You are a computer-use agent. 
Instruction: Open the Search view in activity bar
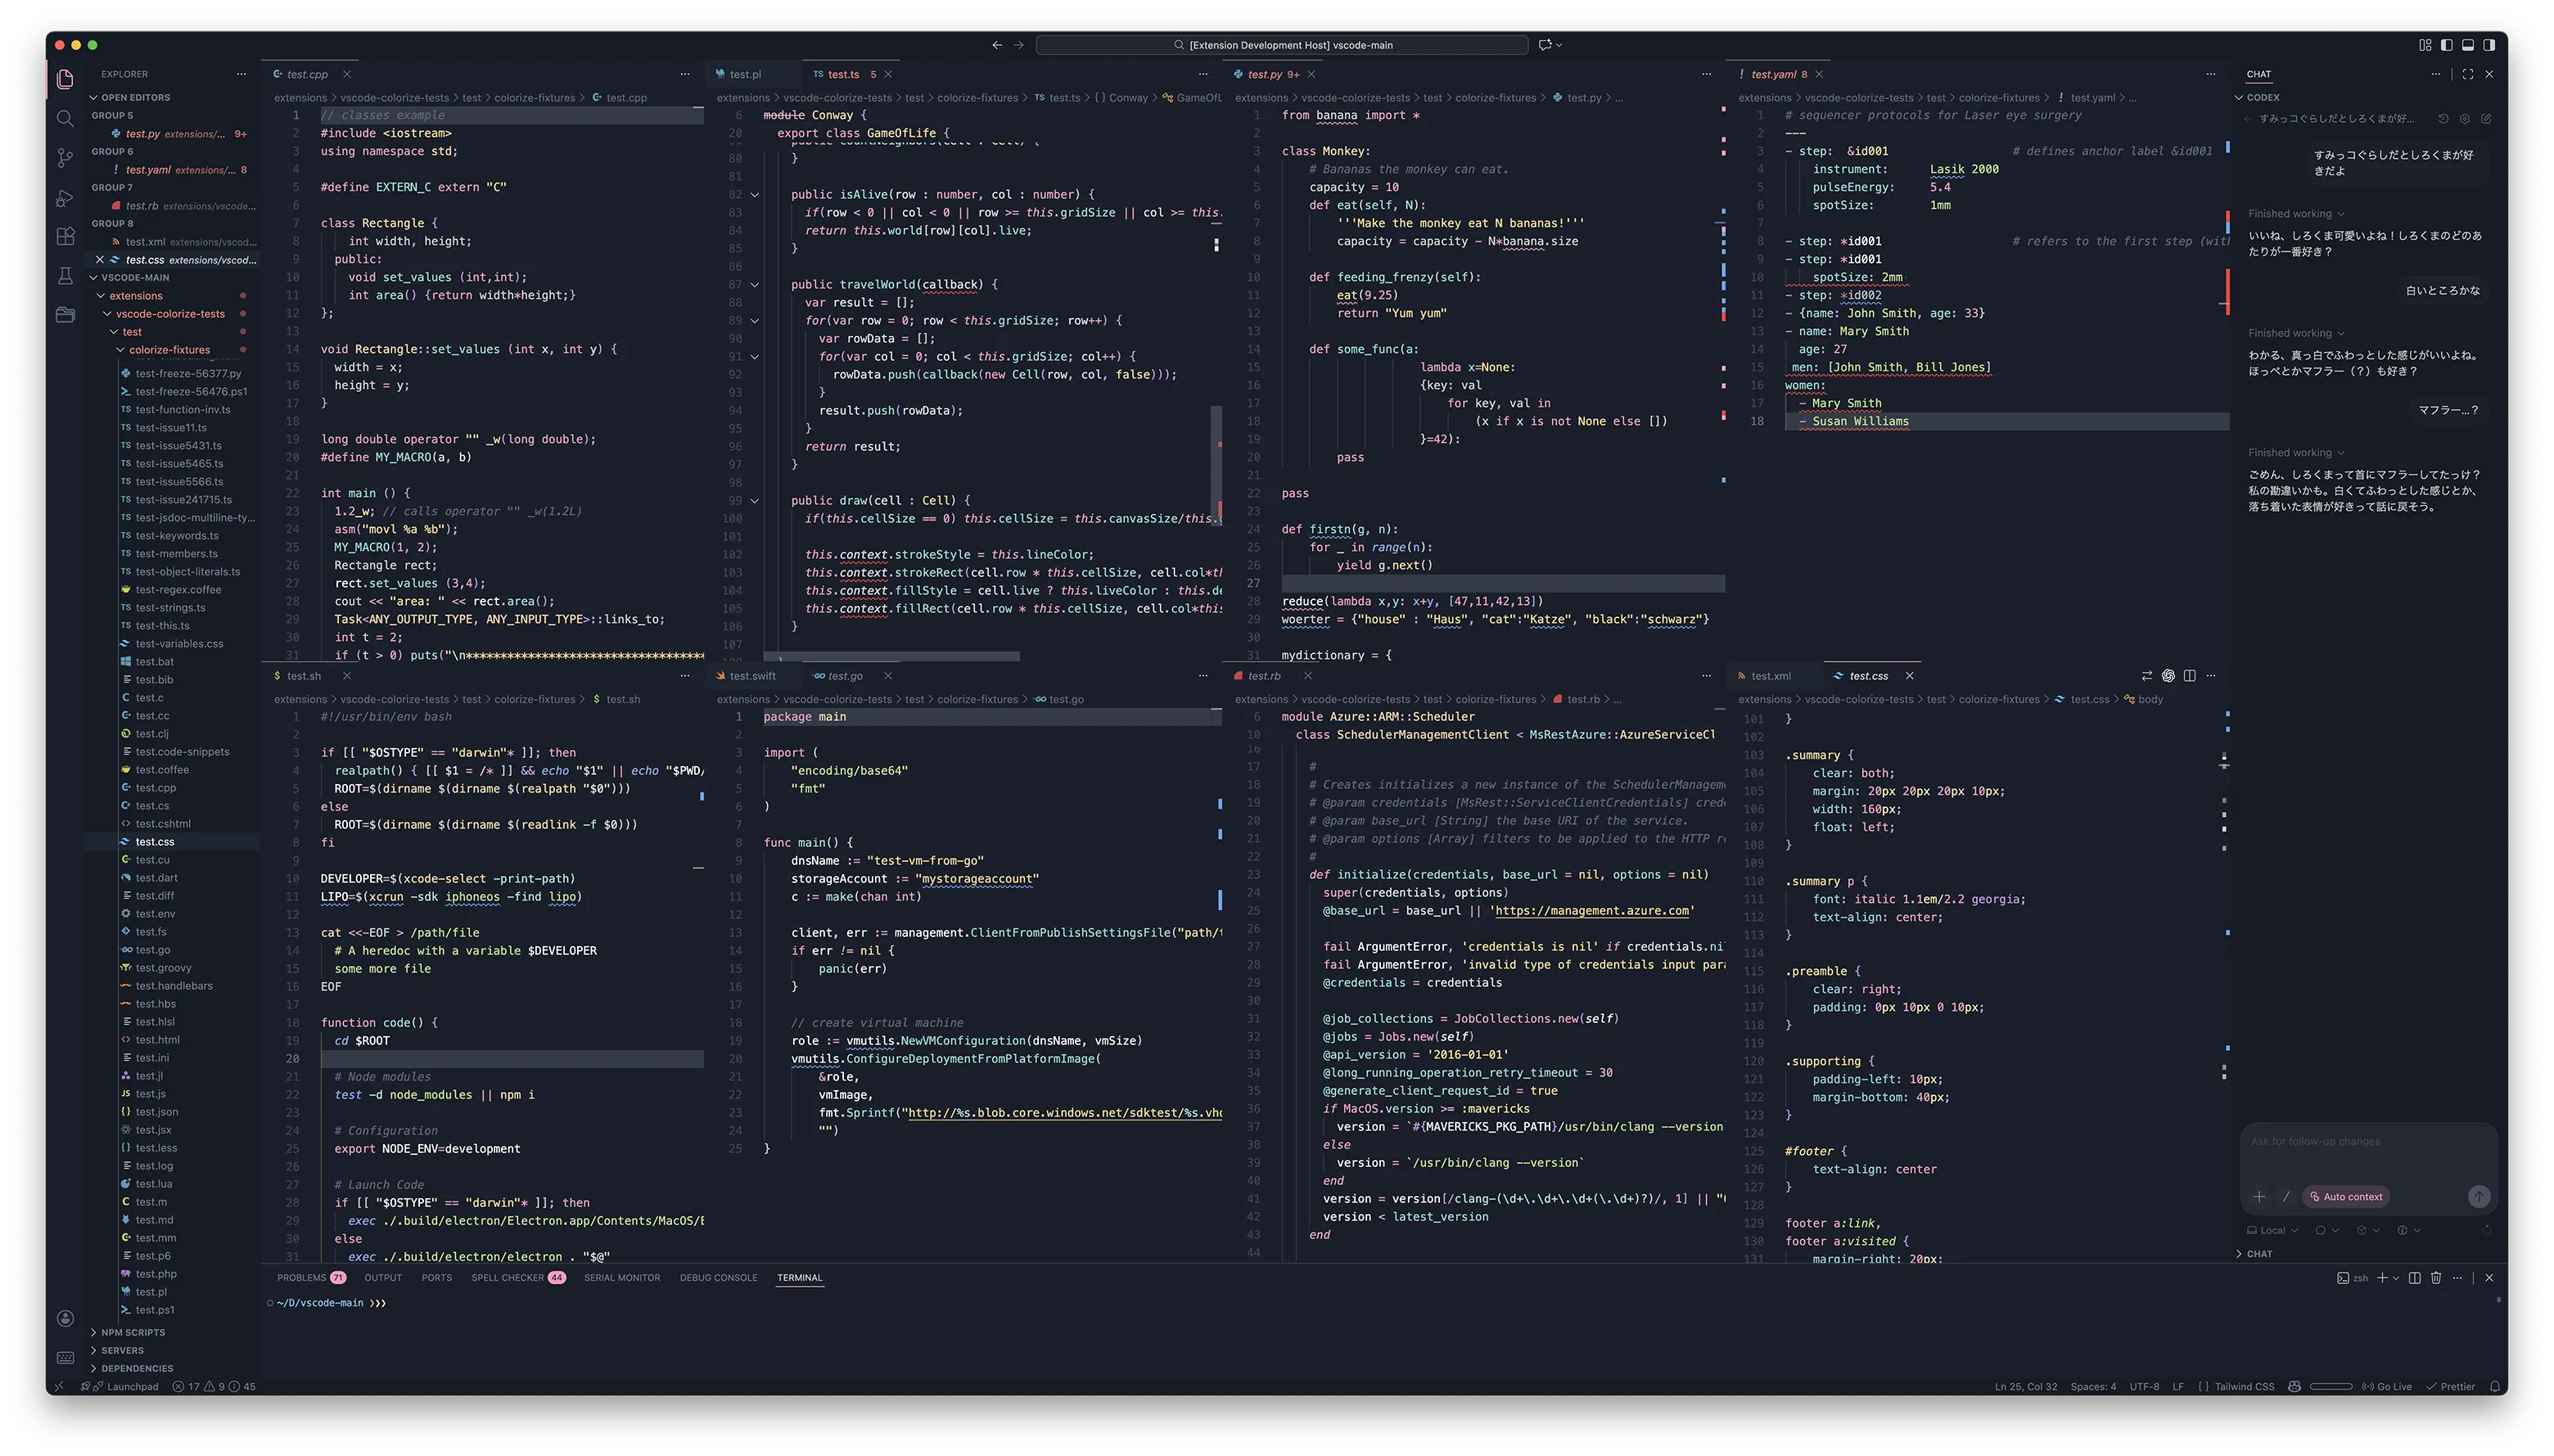65,119
